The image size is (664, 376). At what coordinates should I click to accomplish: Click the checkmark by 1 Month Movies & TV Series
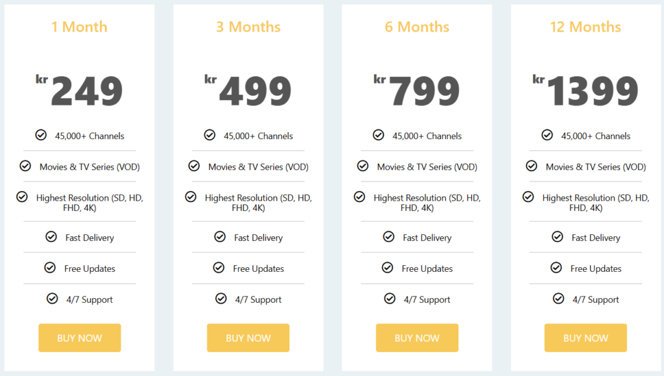pyautogui.click(x=25, y=166)
